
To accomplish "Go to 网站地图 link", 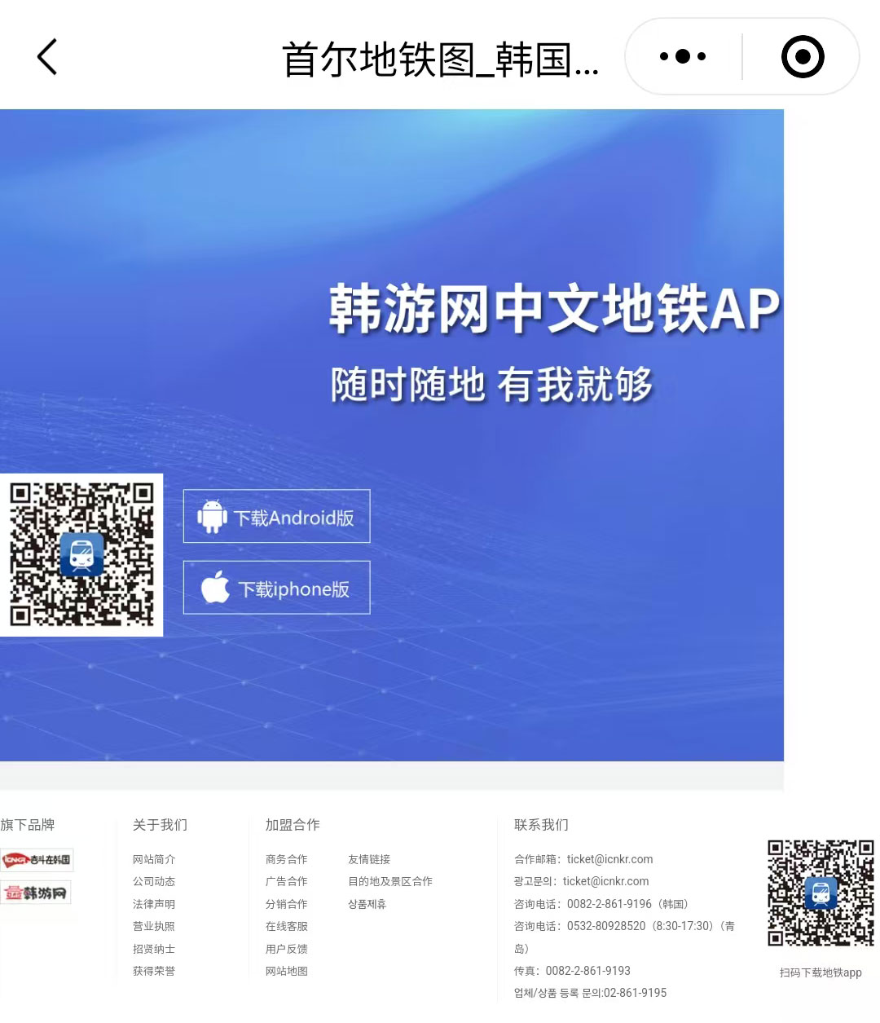I will tap(286, 971).
